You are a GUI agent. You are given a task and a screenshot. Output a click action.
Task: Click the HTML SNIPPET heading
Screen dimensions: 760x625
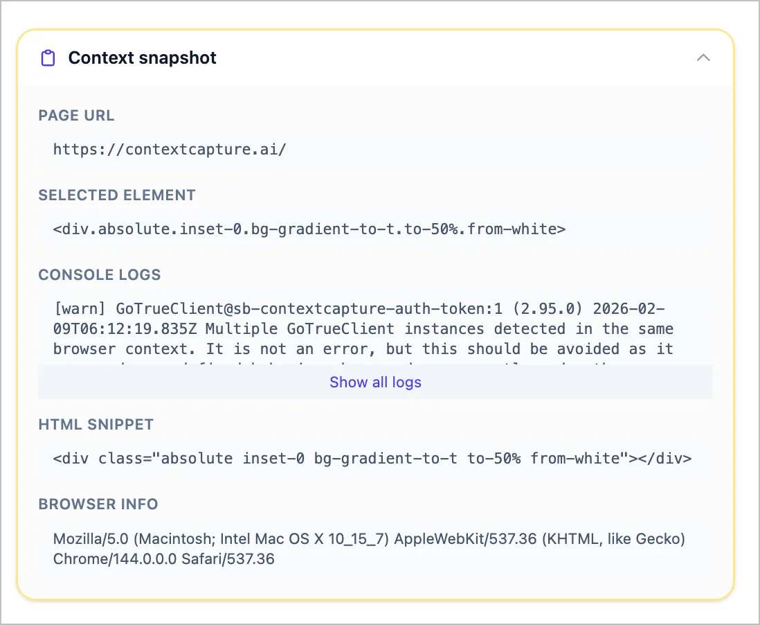[95, 425]
